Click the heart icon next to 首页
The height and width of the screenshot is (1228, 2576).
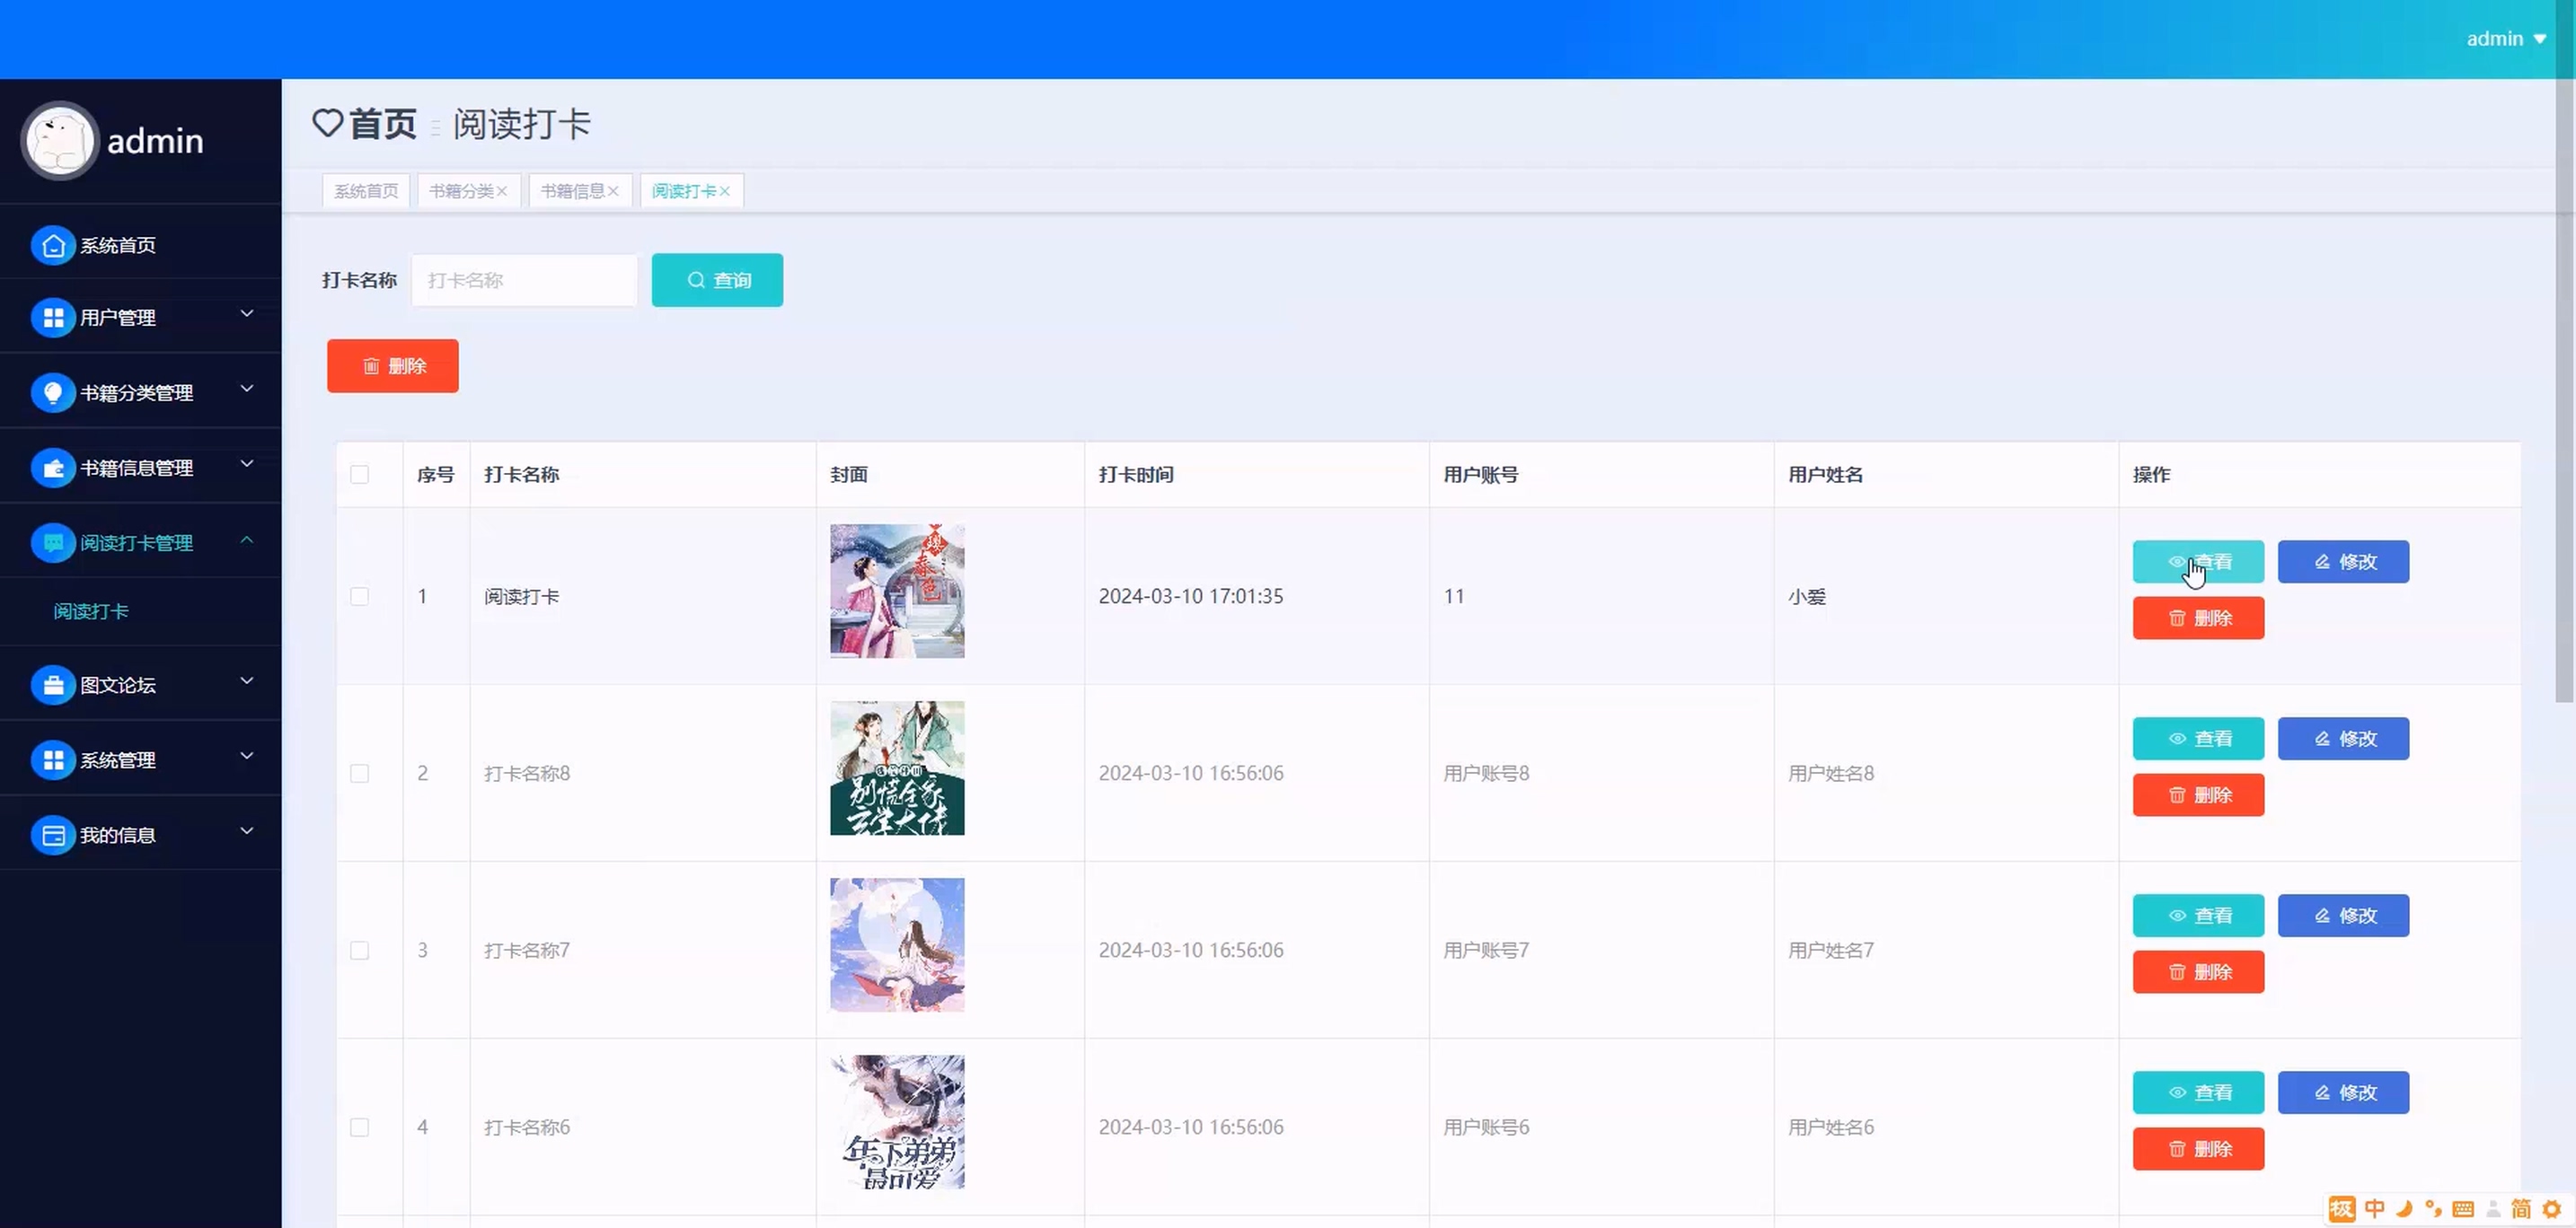(327, 123)
